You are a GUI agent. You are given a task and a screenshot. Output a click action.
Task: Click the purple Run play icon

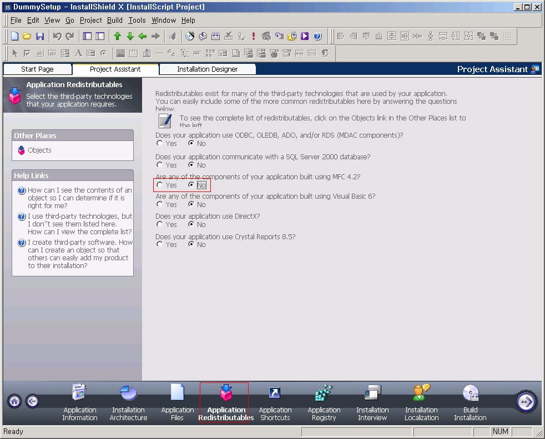point(305,36)
